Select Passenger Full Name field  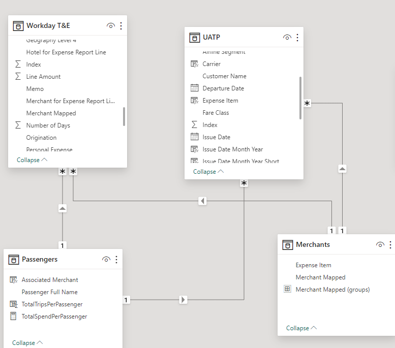[x=50, y=292]
